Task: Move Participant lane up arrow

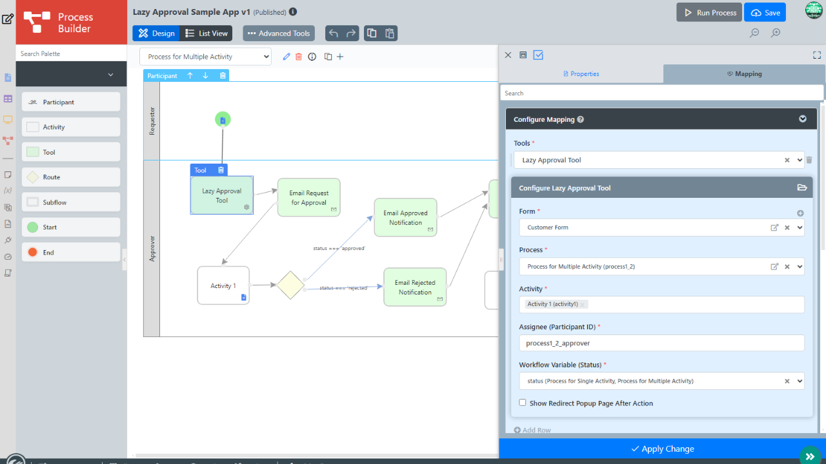Action: [x=190, y=75]
